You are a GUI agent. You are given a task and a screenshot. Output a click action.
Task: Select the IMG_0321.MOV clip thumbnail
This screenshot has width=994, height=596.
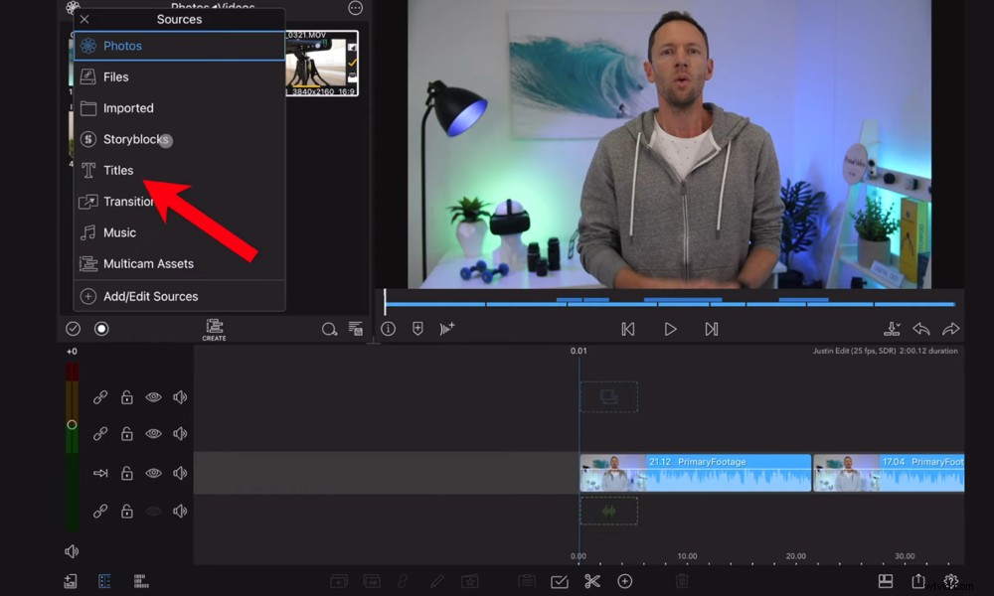pyautogui.click(x=322, y=63)
